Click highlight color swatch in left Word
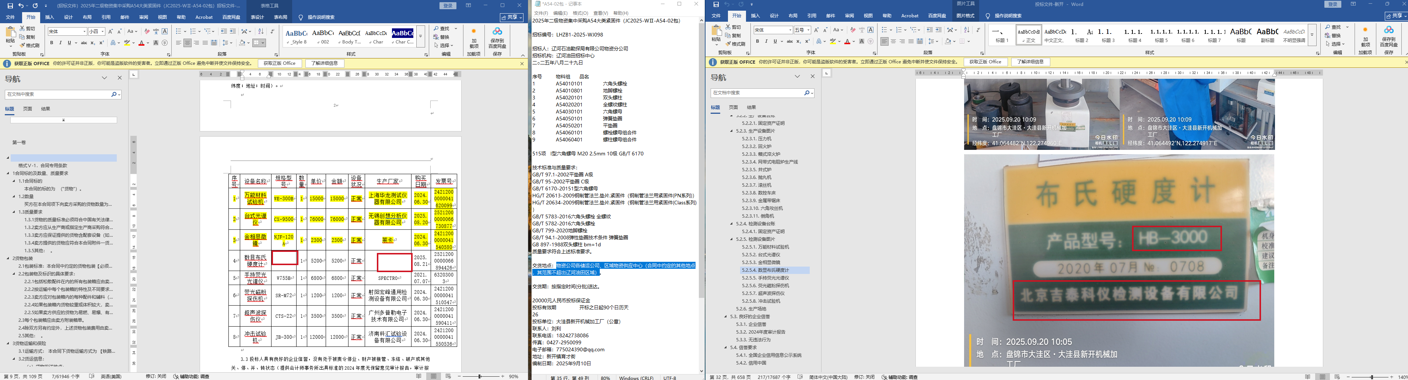This screenshot has height=380, width=1408. [127, 43]
